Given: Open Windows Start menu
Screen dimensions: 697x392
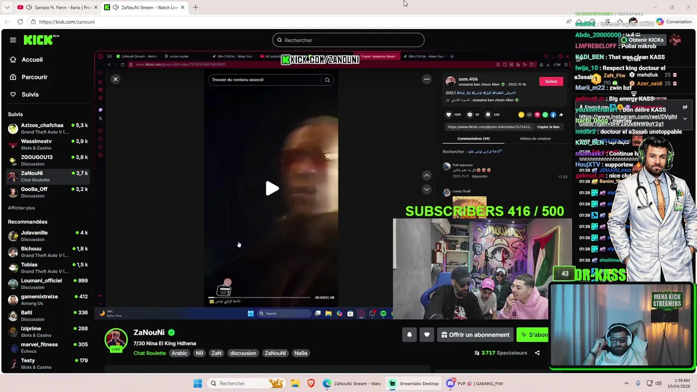Looking at the screenshot, I should tap(198, 383).
